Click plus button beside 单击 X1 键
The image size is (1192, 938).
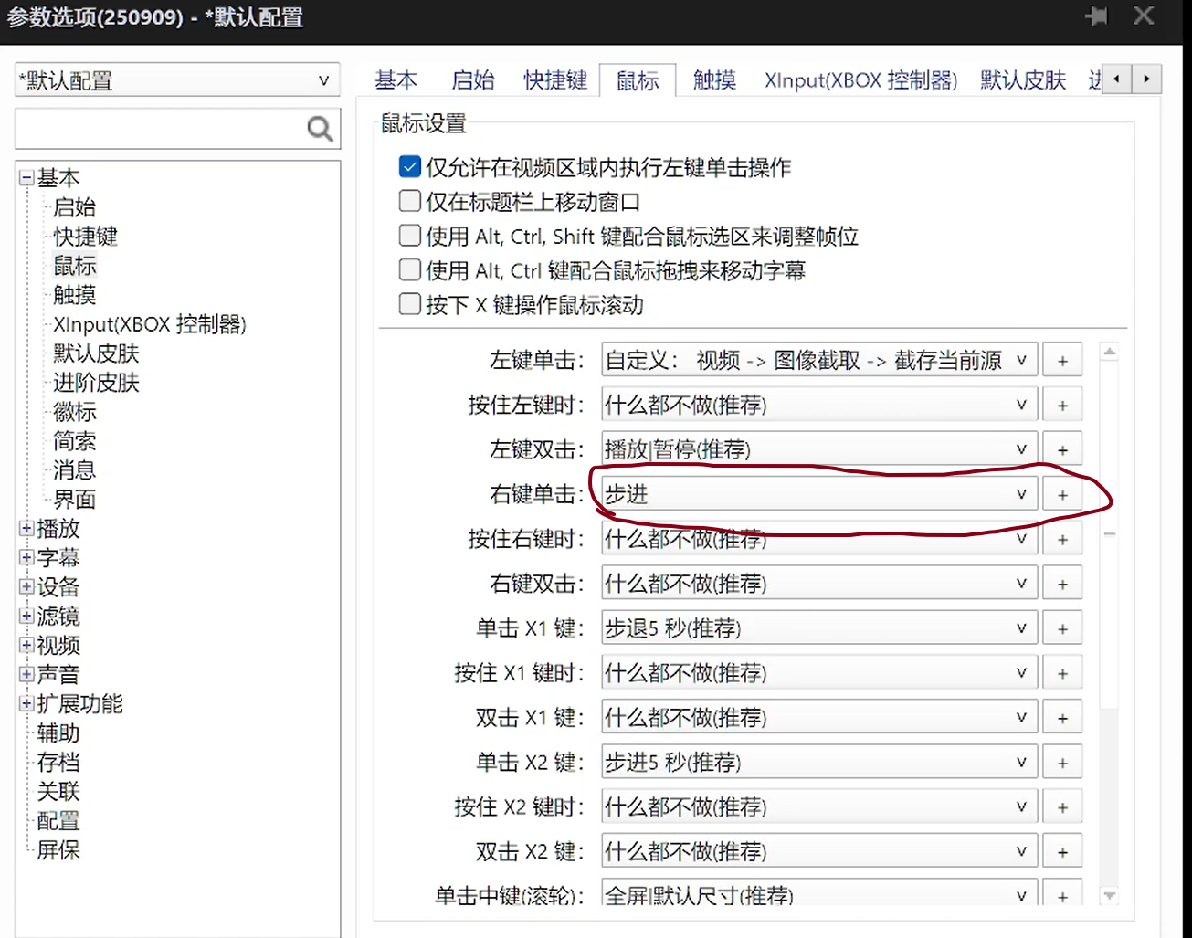[1062, 629]
